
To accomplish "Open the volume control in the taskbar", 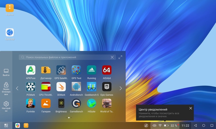I will pyautogui.click(x=154, y=125).
